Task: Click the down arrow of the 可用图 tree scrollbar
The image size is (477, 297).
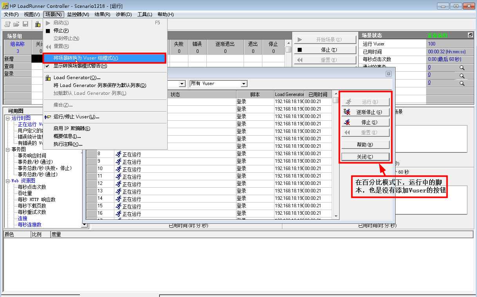Action: (x=85, y=225)
